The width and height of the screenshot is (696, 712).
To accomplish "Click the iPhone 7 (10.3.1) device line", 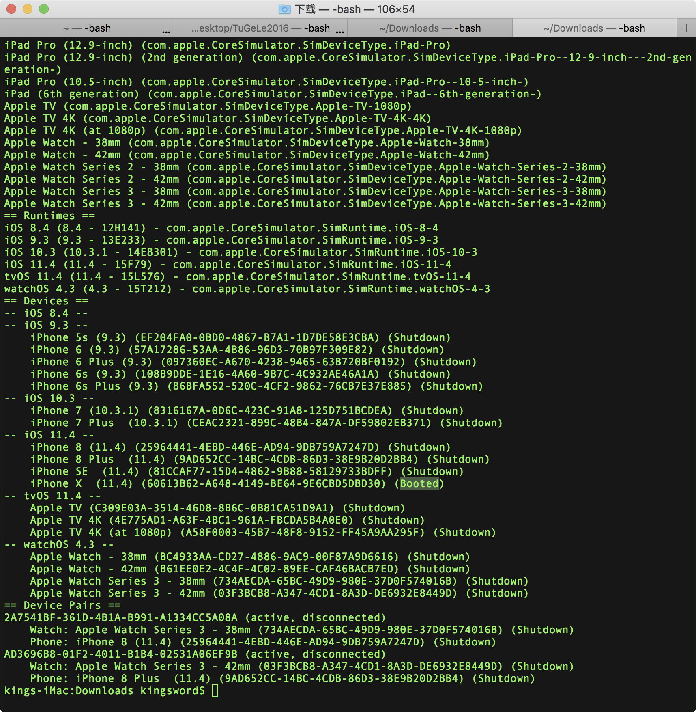I will click(x=247, y=410).
